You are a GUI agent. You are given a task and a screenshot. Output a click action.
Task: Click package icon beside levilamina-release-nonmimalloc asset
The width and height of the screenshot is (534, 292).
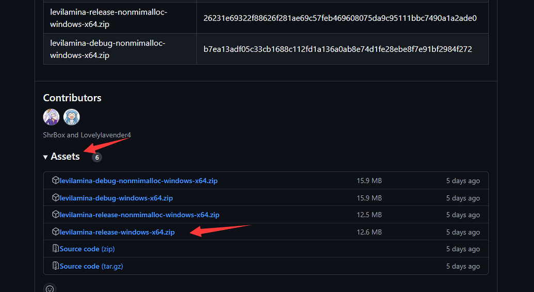pos(56,214)
